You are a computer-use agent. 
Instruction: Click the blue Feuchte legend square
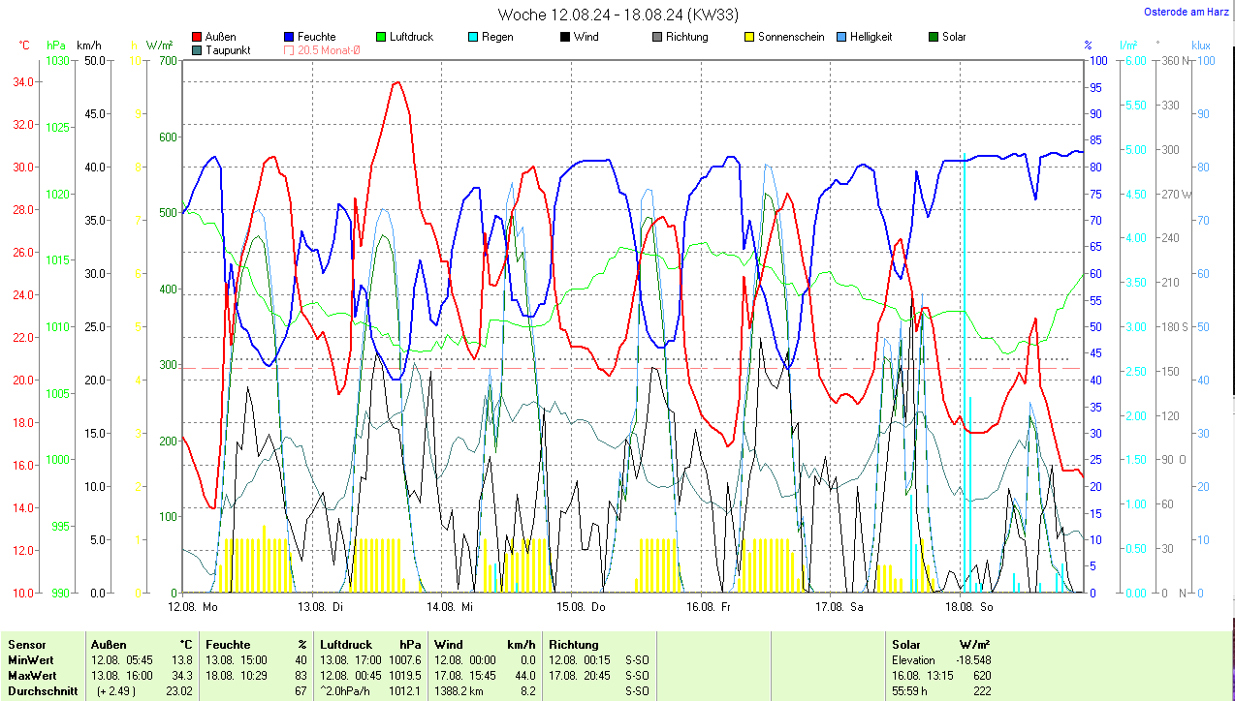coord(289,37)
